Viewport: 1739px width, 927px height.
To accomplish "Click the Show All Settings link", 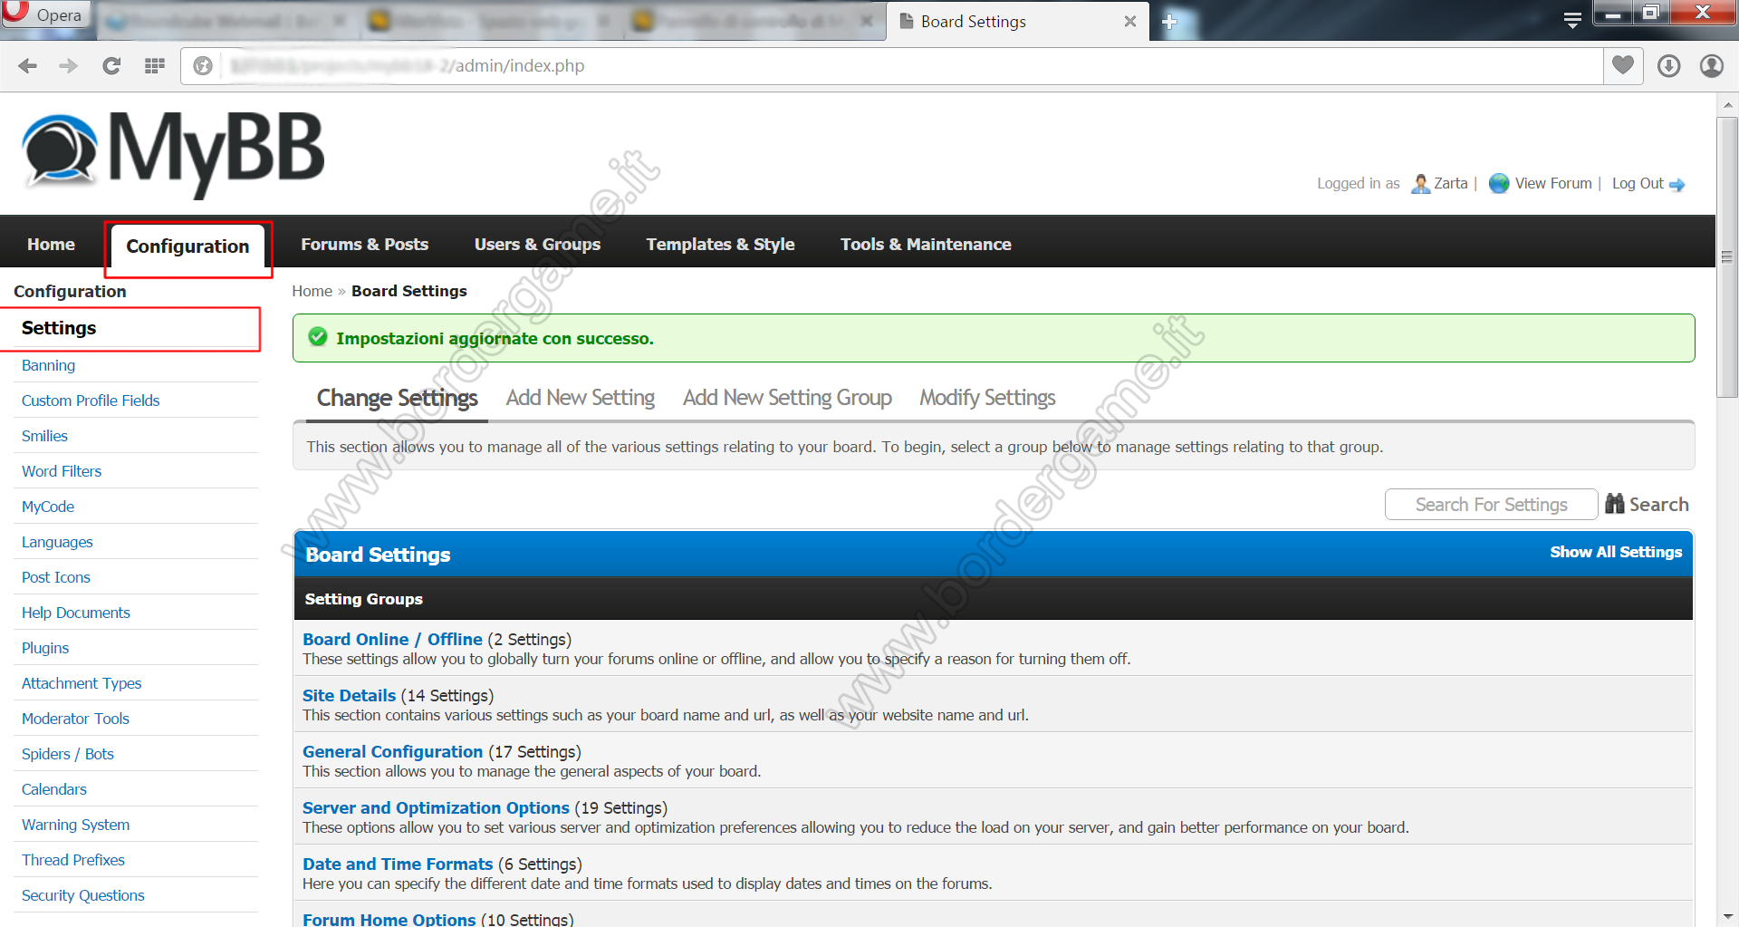I will pos(1616,552).
